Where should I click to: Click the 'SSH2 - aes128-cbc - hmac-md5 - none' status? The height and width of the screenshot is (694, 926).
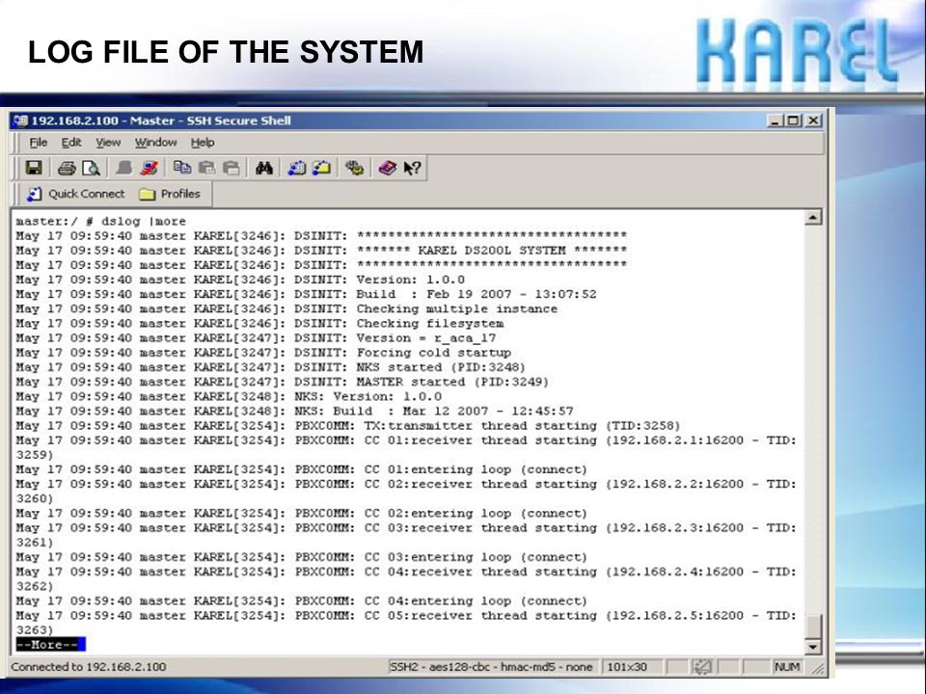491,667
